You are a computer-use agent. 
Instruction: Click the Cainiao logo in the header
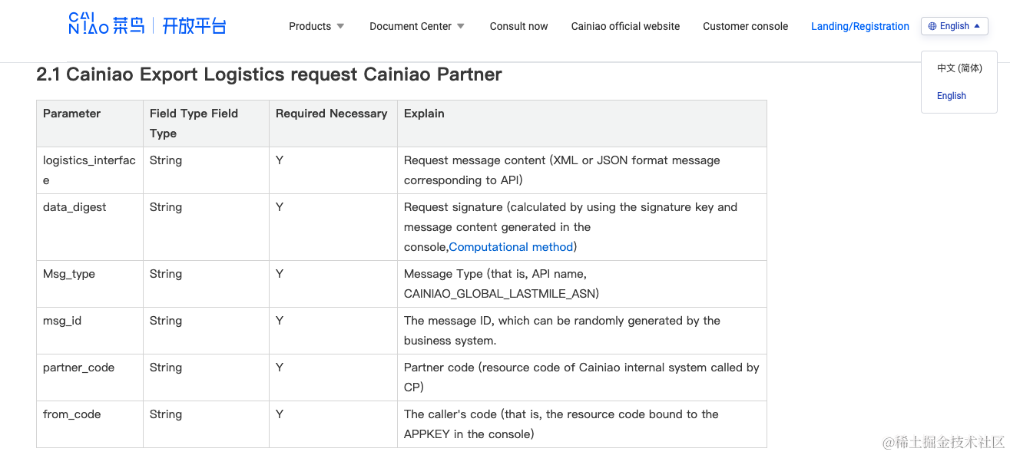click(x=106, y=25)
